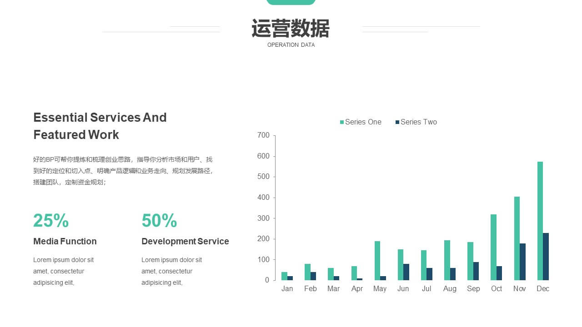The height and width of the screenshot is (327, 582).
Task: Select the Series One legend label
Action: [x=363, y=122]
